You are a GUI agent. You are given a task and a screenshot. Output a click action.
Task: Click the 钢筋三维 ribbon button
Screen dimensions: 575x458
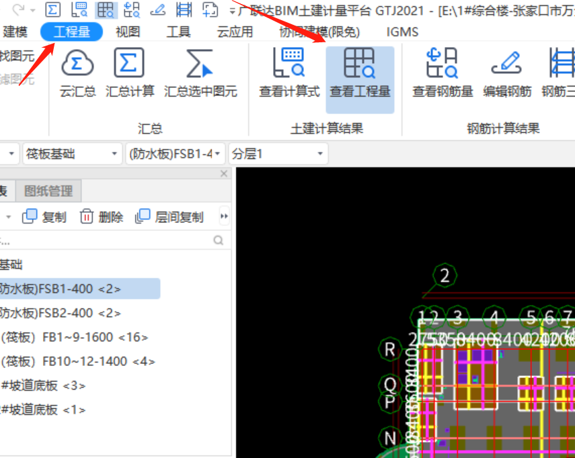click(558, 74)
